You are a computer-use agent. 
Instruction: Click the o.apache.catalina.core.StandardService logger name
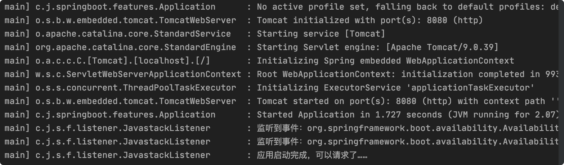click(133, 34)
